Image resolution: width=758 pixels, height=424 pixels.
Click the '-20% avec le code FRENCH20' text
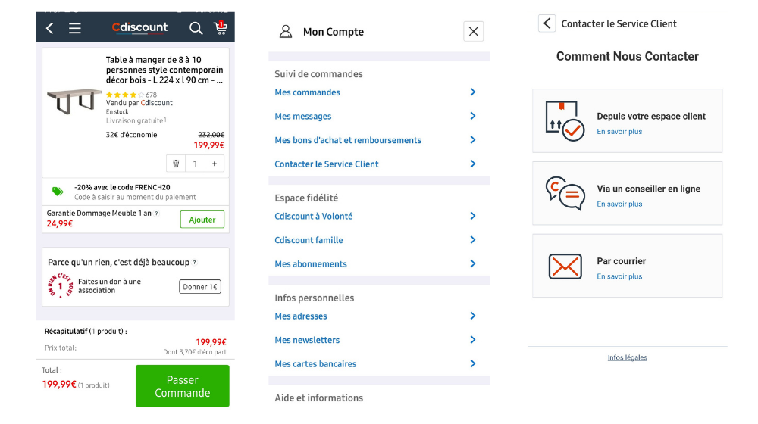point(122,187)
